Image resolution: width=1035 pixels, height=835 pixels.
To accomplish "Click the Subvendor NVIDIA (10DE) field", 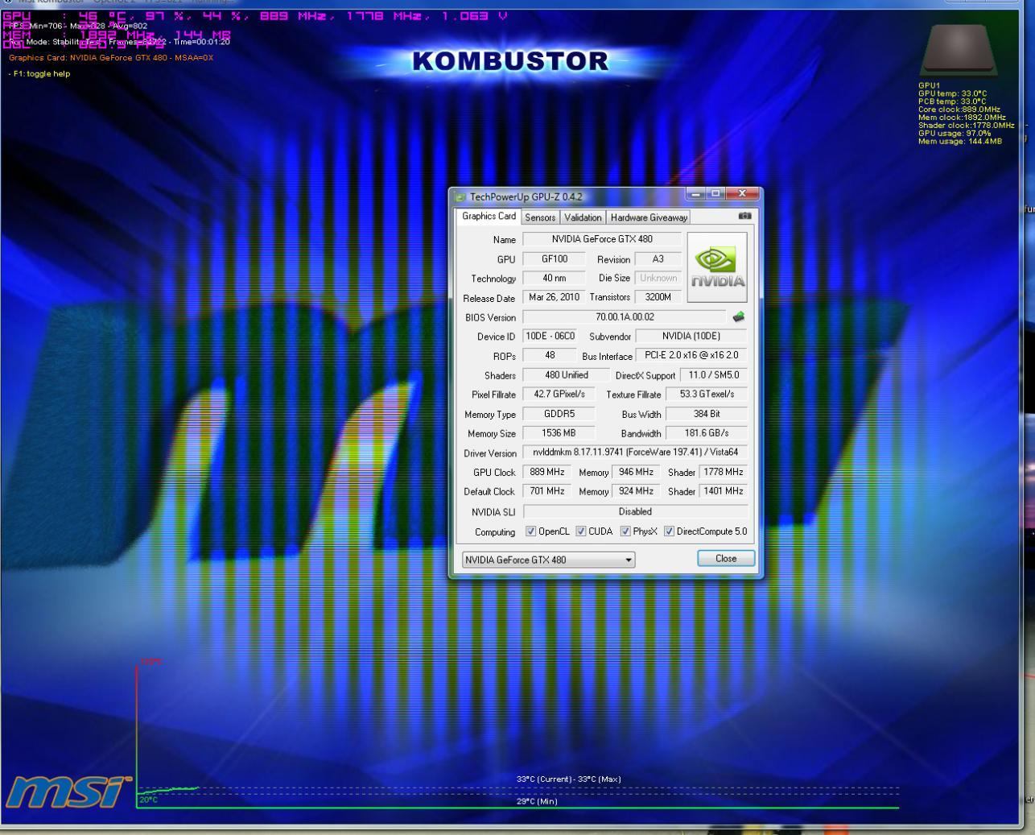I will (691, 337).
